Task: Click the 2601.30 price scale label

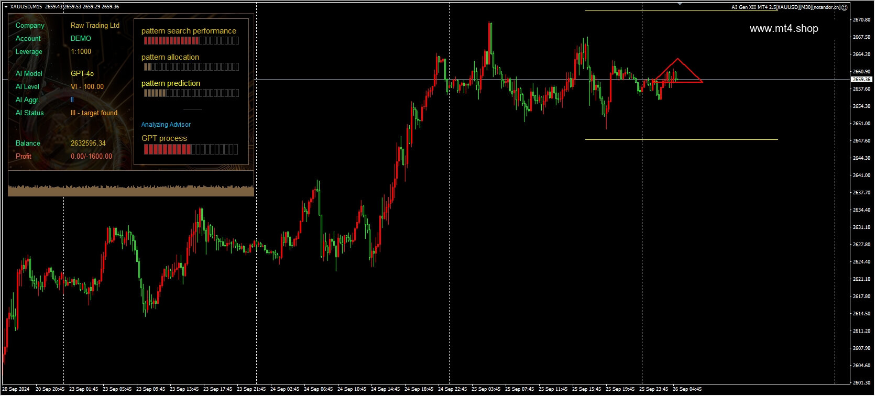Action: coord(861,382)
